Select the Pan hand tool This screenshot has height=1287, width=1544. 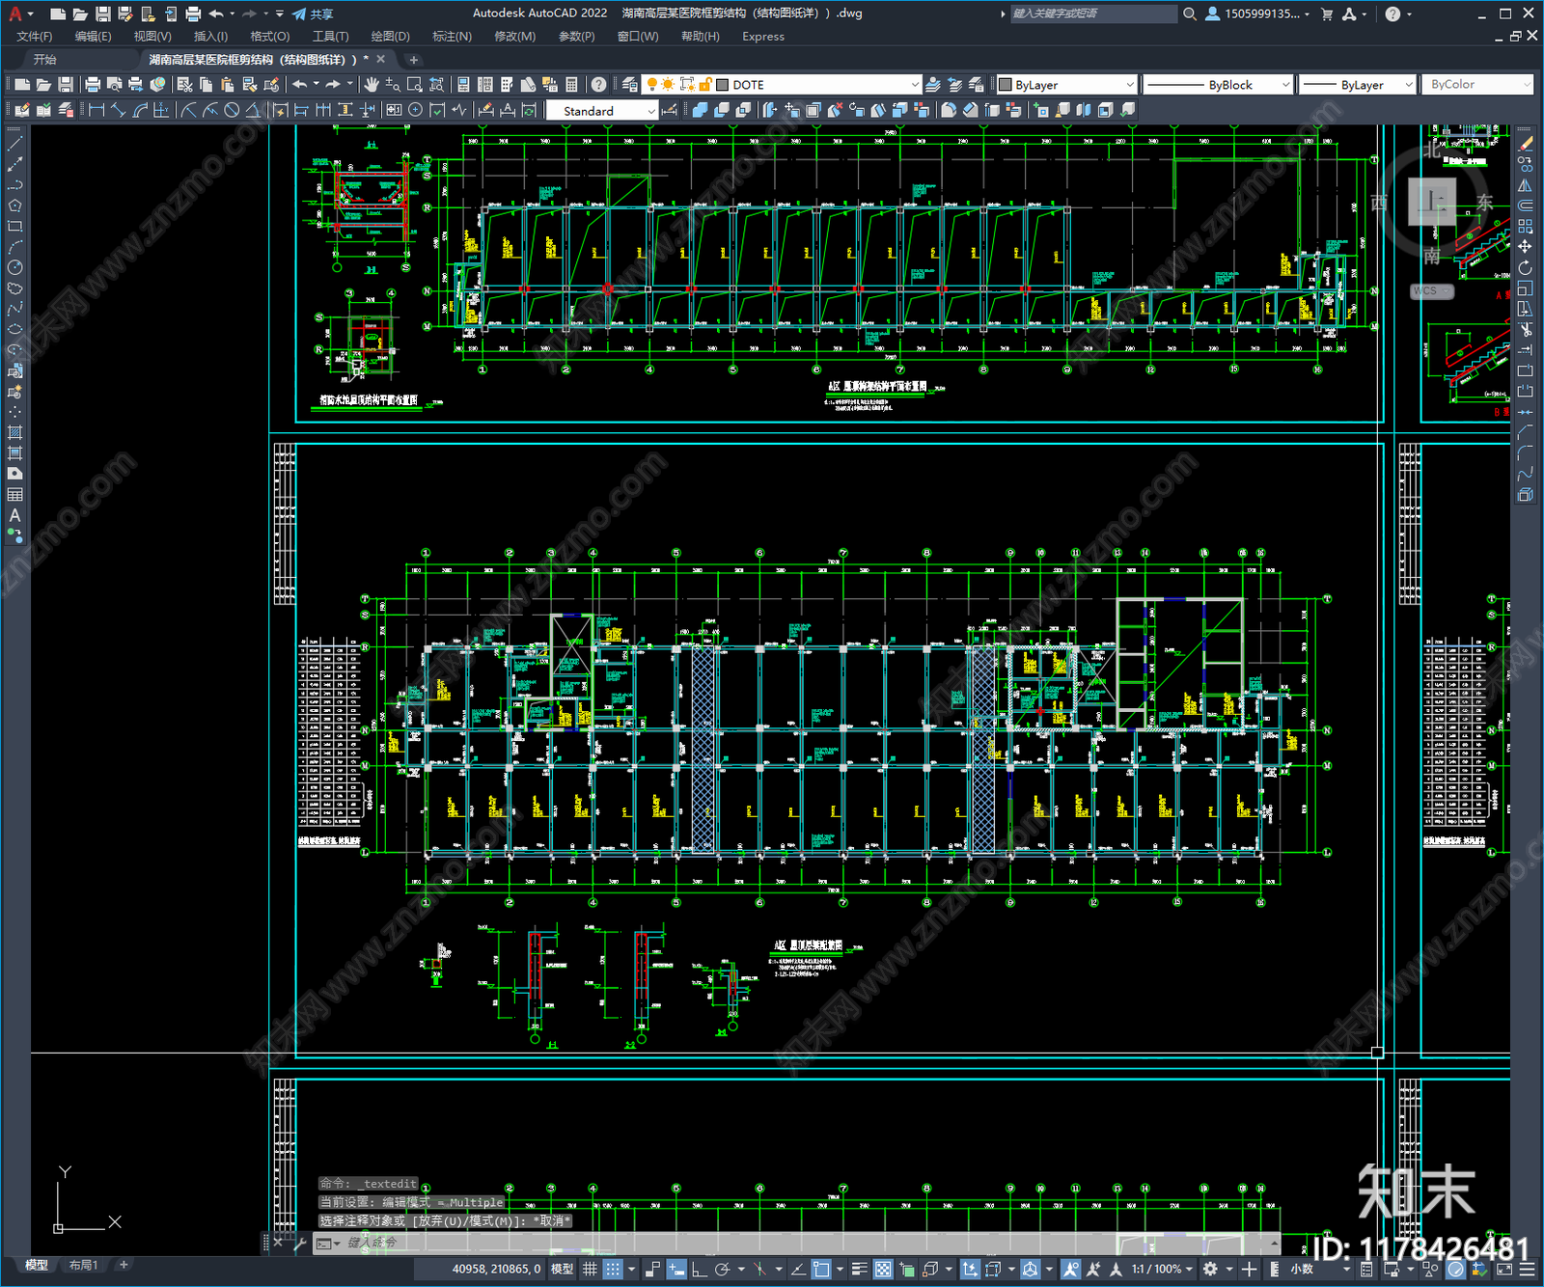coord(372,85)
